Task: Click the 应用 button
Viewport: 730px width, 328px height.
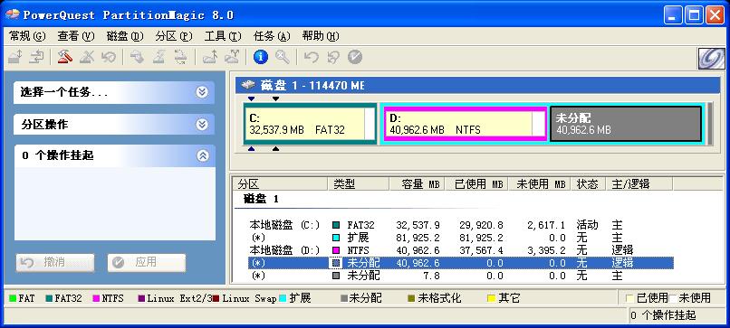Action: 146,263
